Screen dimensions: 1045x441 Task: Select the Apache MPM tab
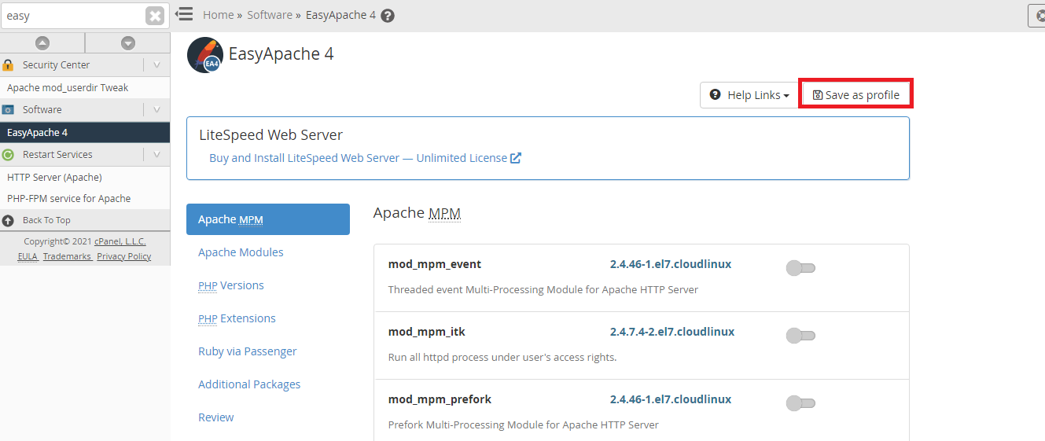tap(268, 219)
